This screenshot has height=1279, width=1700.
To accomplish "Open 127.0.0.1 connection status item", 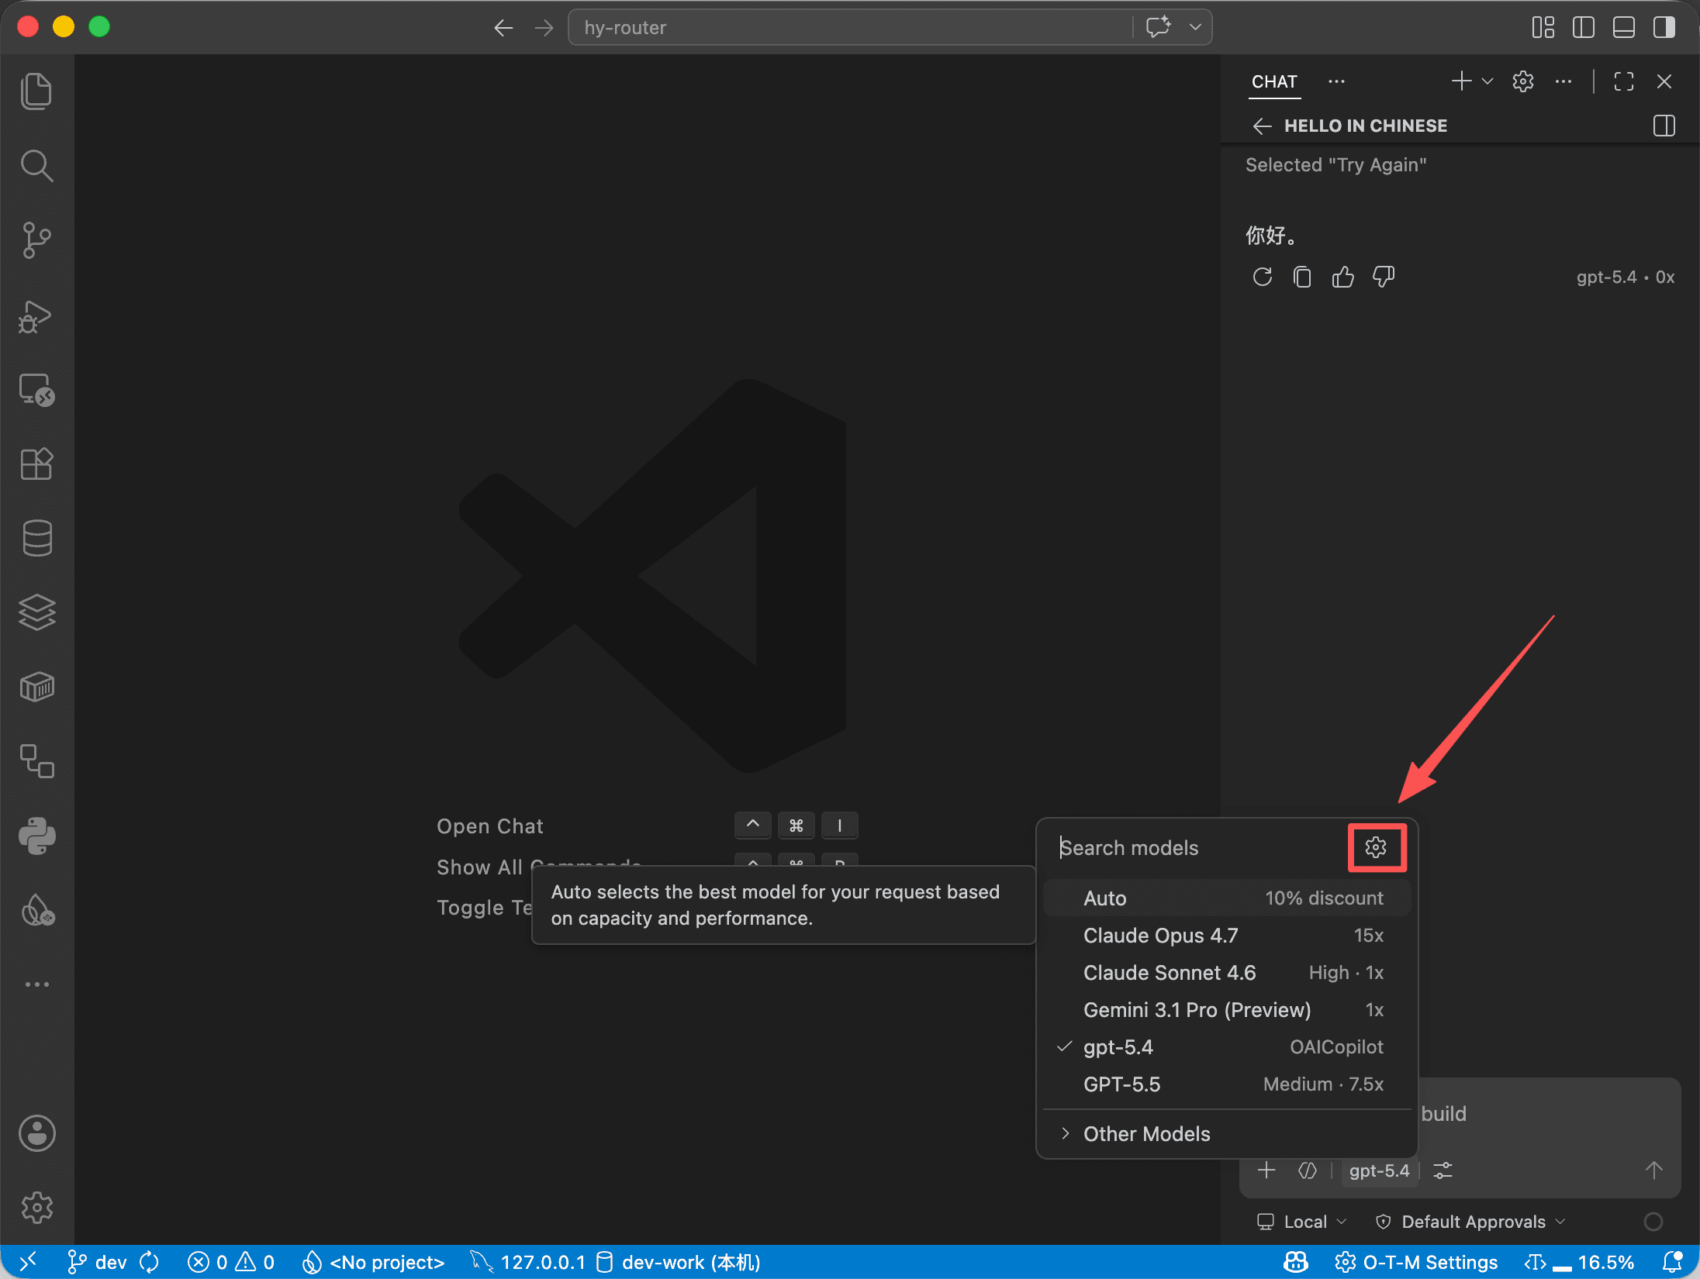I will point(527,1263).
